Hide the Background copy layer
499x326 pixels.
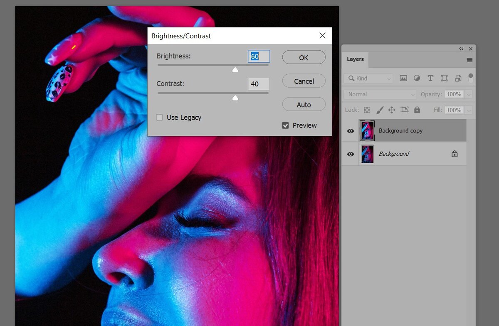pos(351,131)
